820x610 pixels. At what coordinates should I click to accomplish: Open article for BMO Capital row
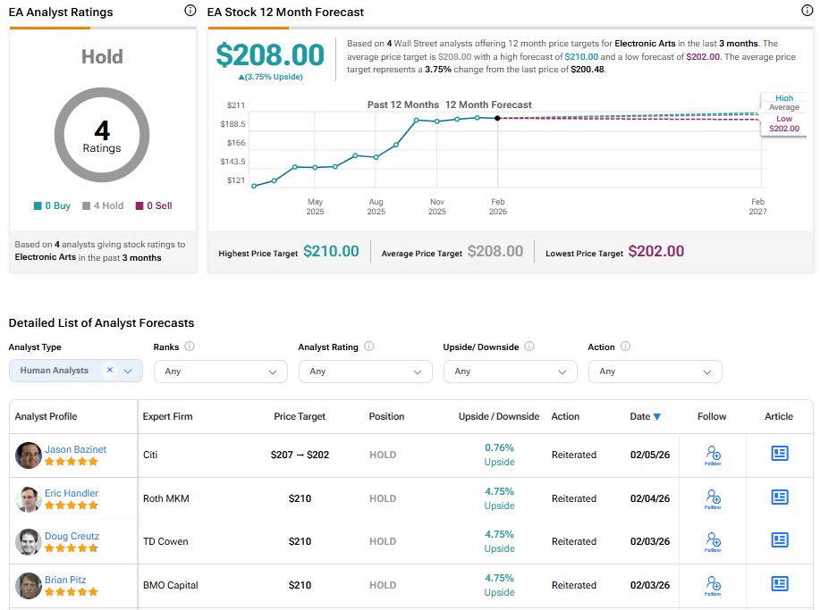click(780, 584)
